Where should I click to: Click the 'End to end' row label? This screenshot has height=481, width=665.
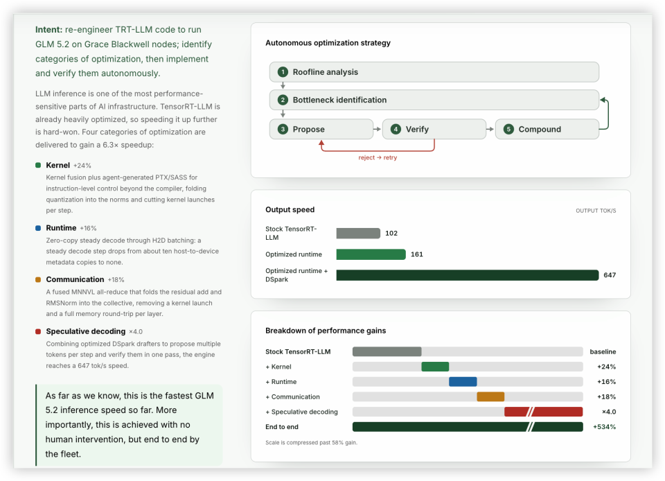pyautogui.click(x=282, y=427)
